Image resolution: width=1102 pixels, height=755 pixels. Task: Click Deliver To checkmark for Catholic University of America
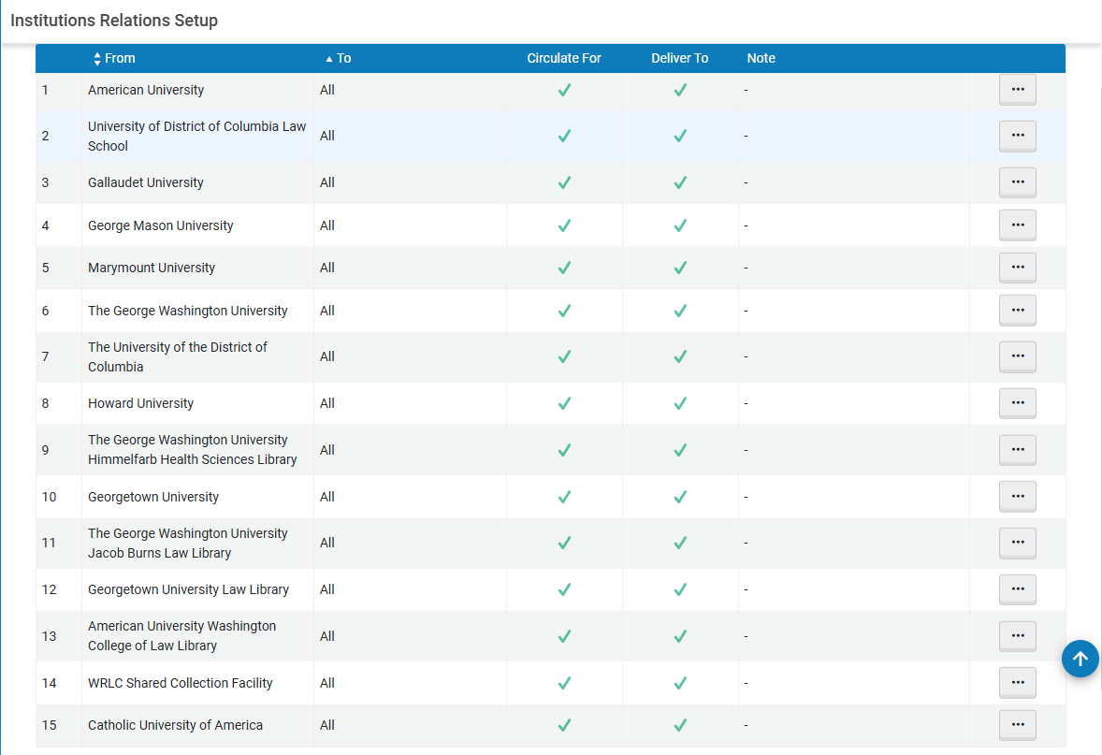680,725
